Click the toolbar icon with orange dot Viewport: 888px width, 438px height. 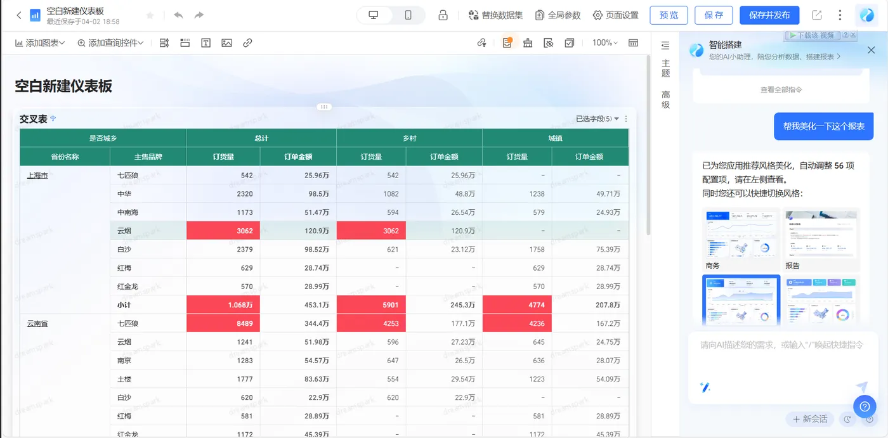tap(507, 43)
